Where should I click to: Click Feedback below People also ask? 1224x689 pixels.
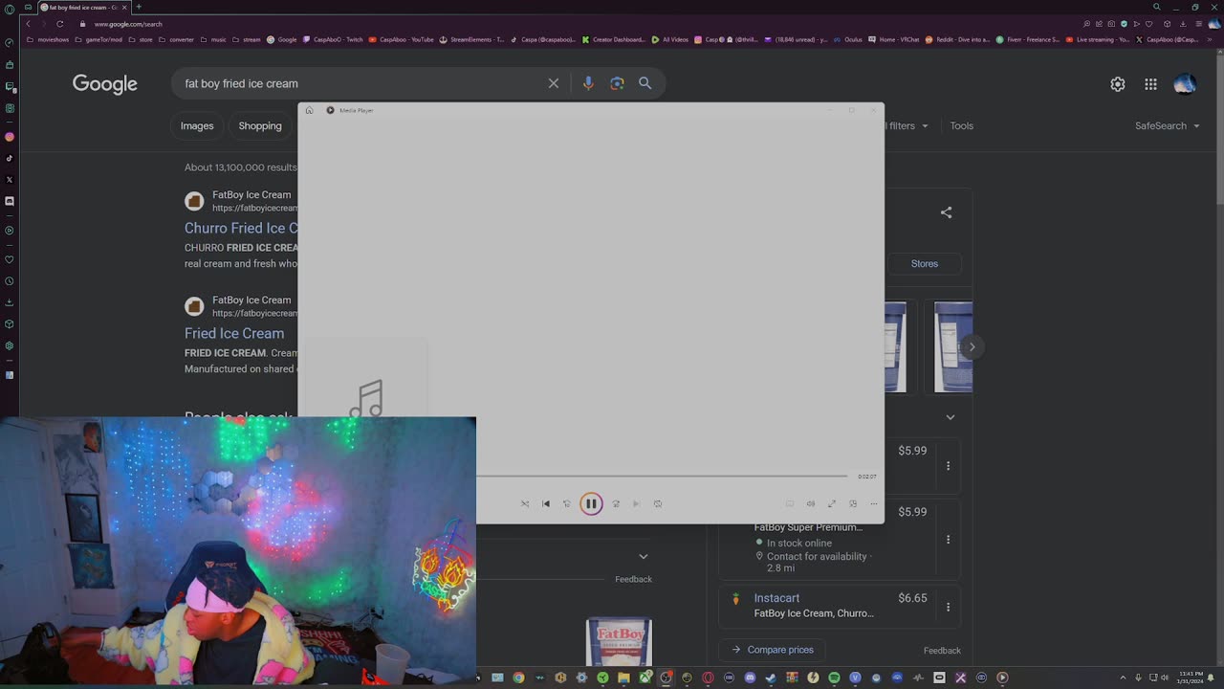pos(633,579)
